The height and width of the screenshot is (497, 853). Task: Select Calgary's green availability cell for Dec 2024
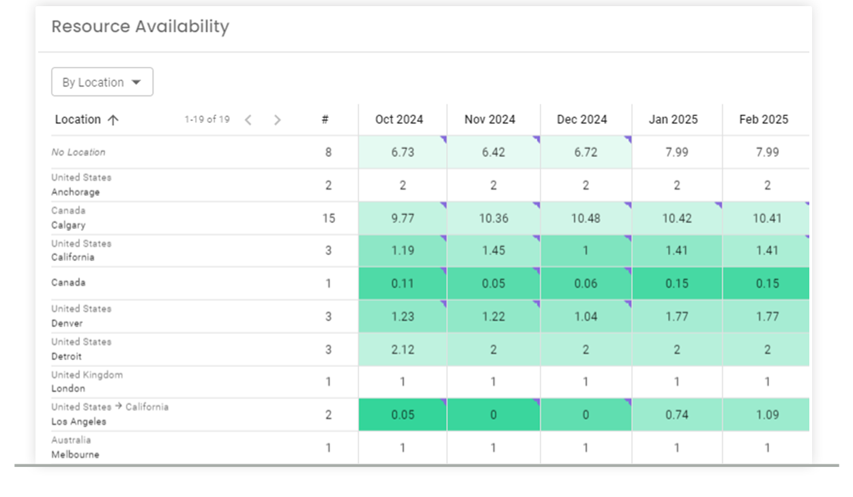pos(585,218)
